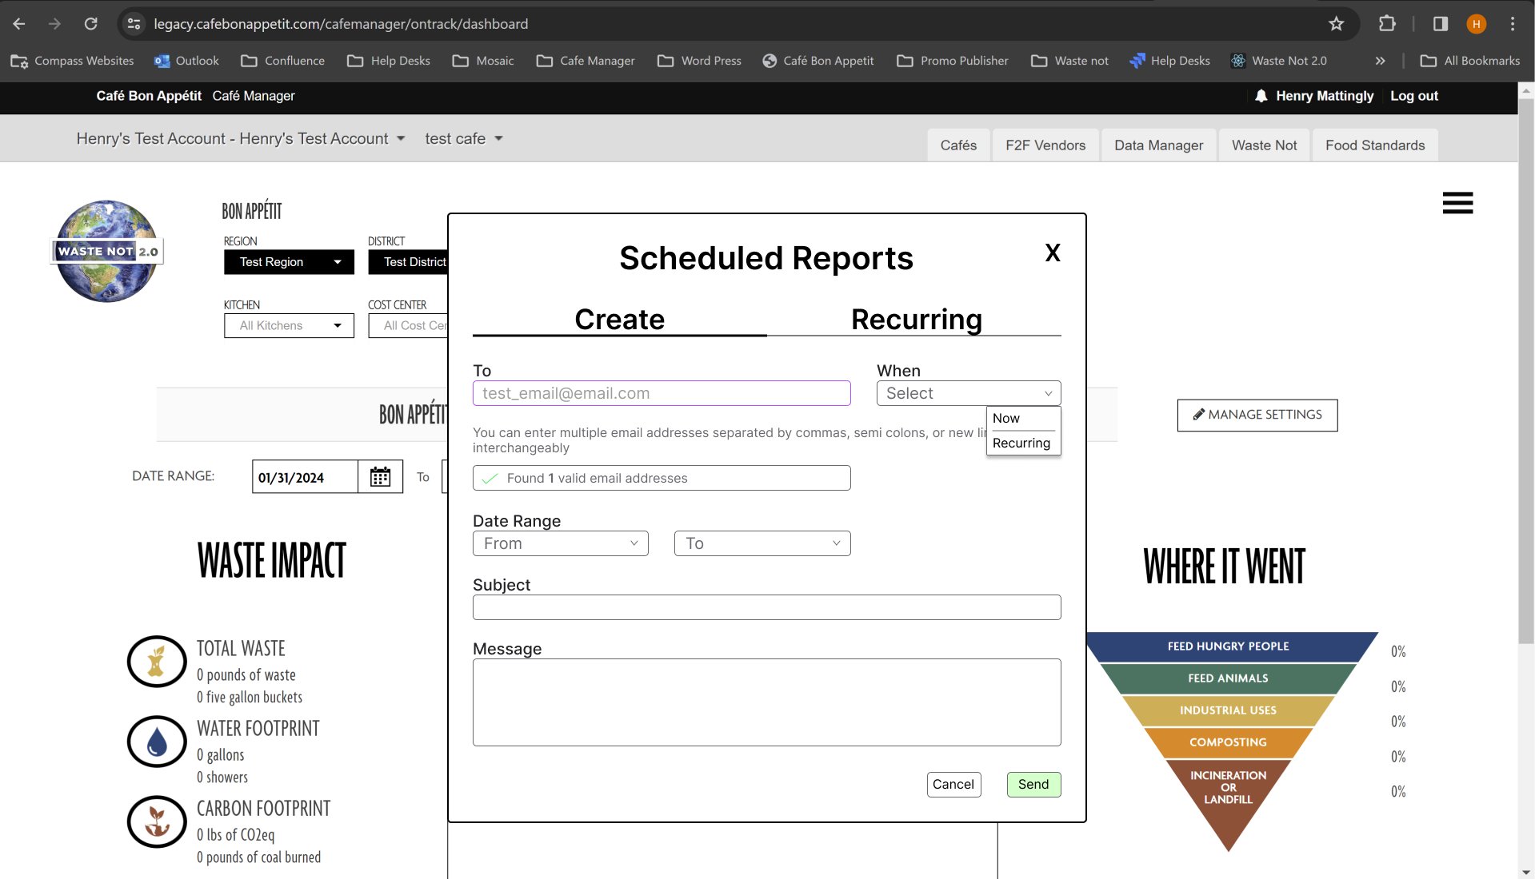
Task: Click the Composting pyramid band
Action: (x=1228, y=742)
